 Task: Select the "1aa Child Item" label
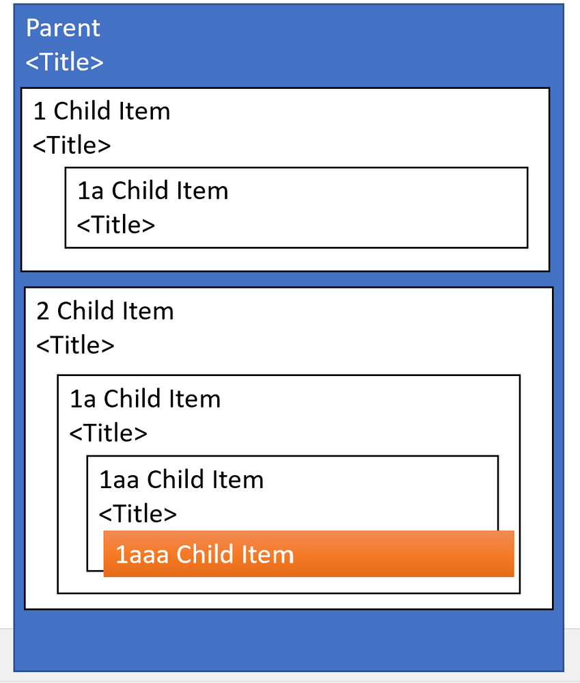182,479
